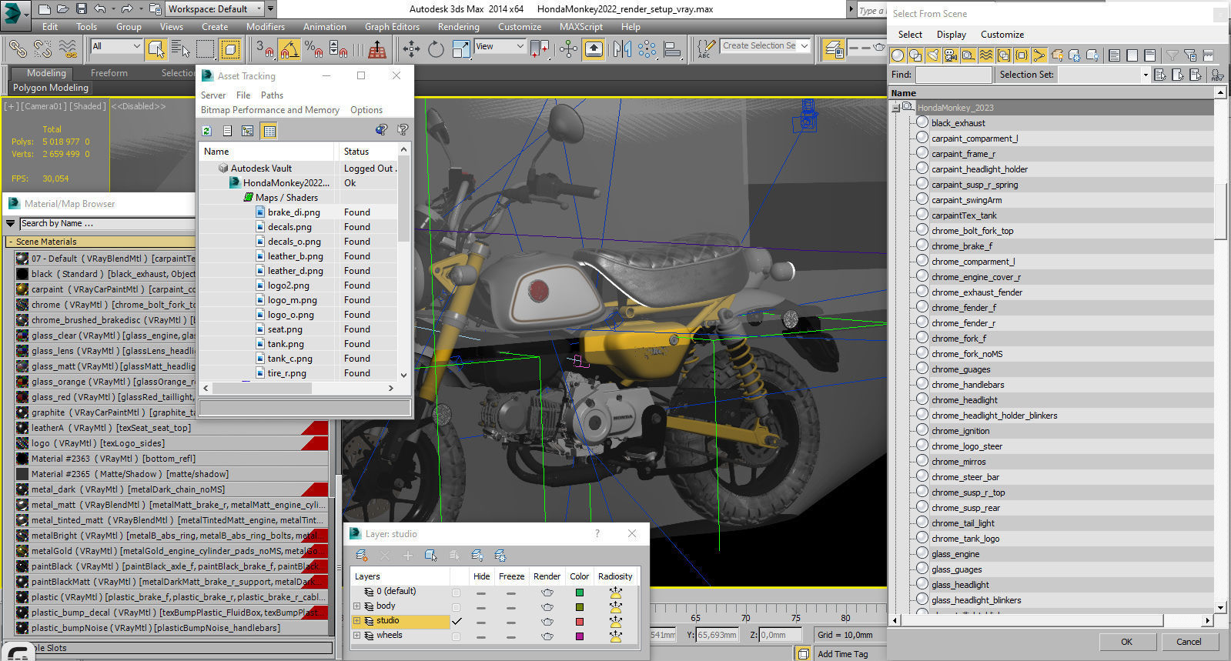Switch Asset Tracking to table view icon
Viewport: 1231px width, 661px height.
(269, 132)
